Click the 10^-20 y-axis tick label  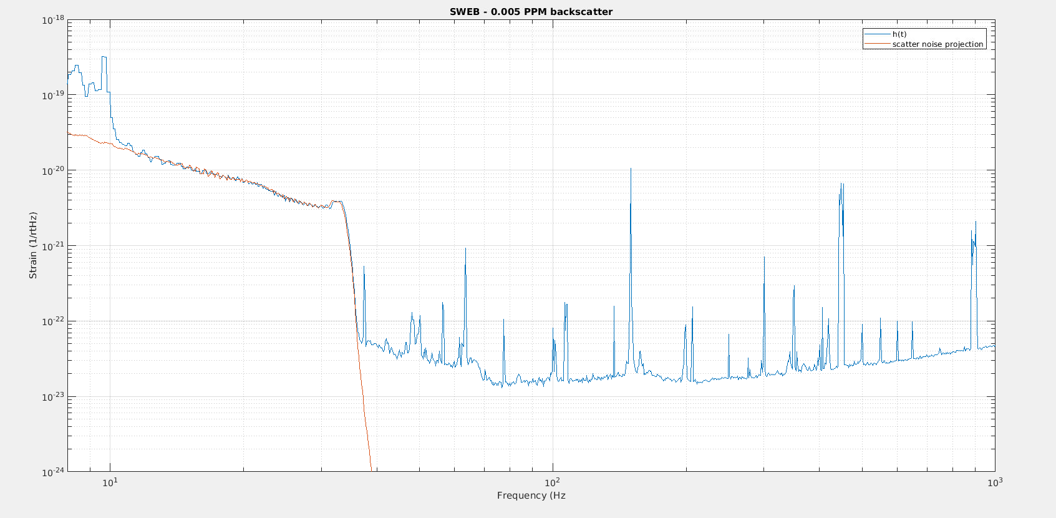pyautogui.click(x=53, y=171)
